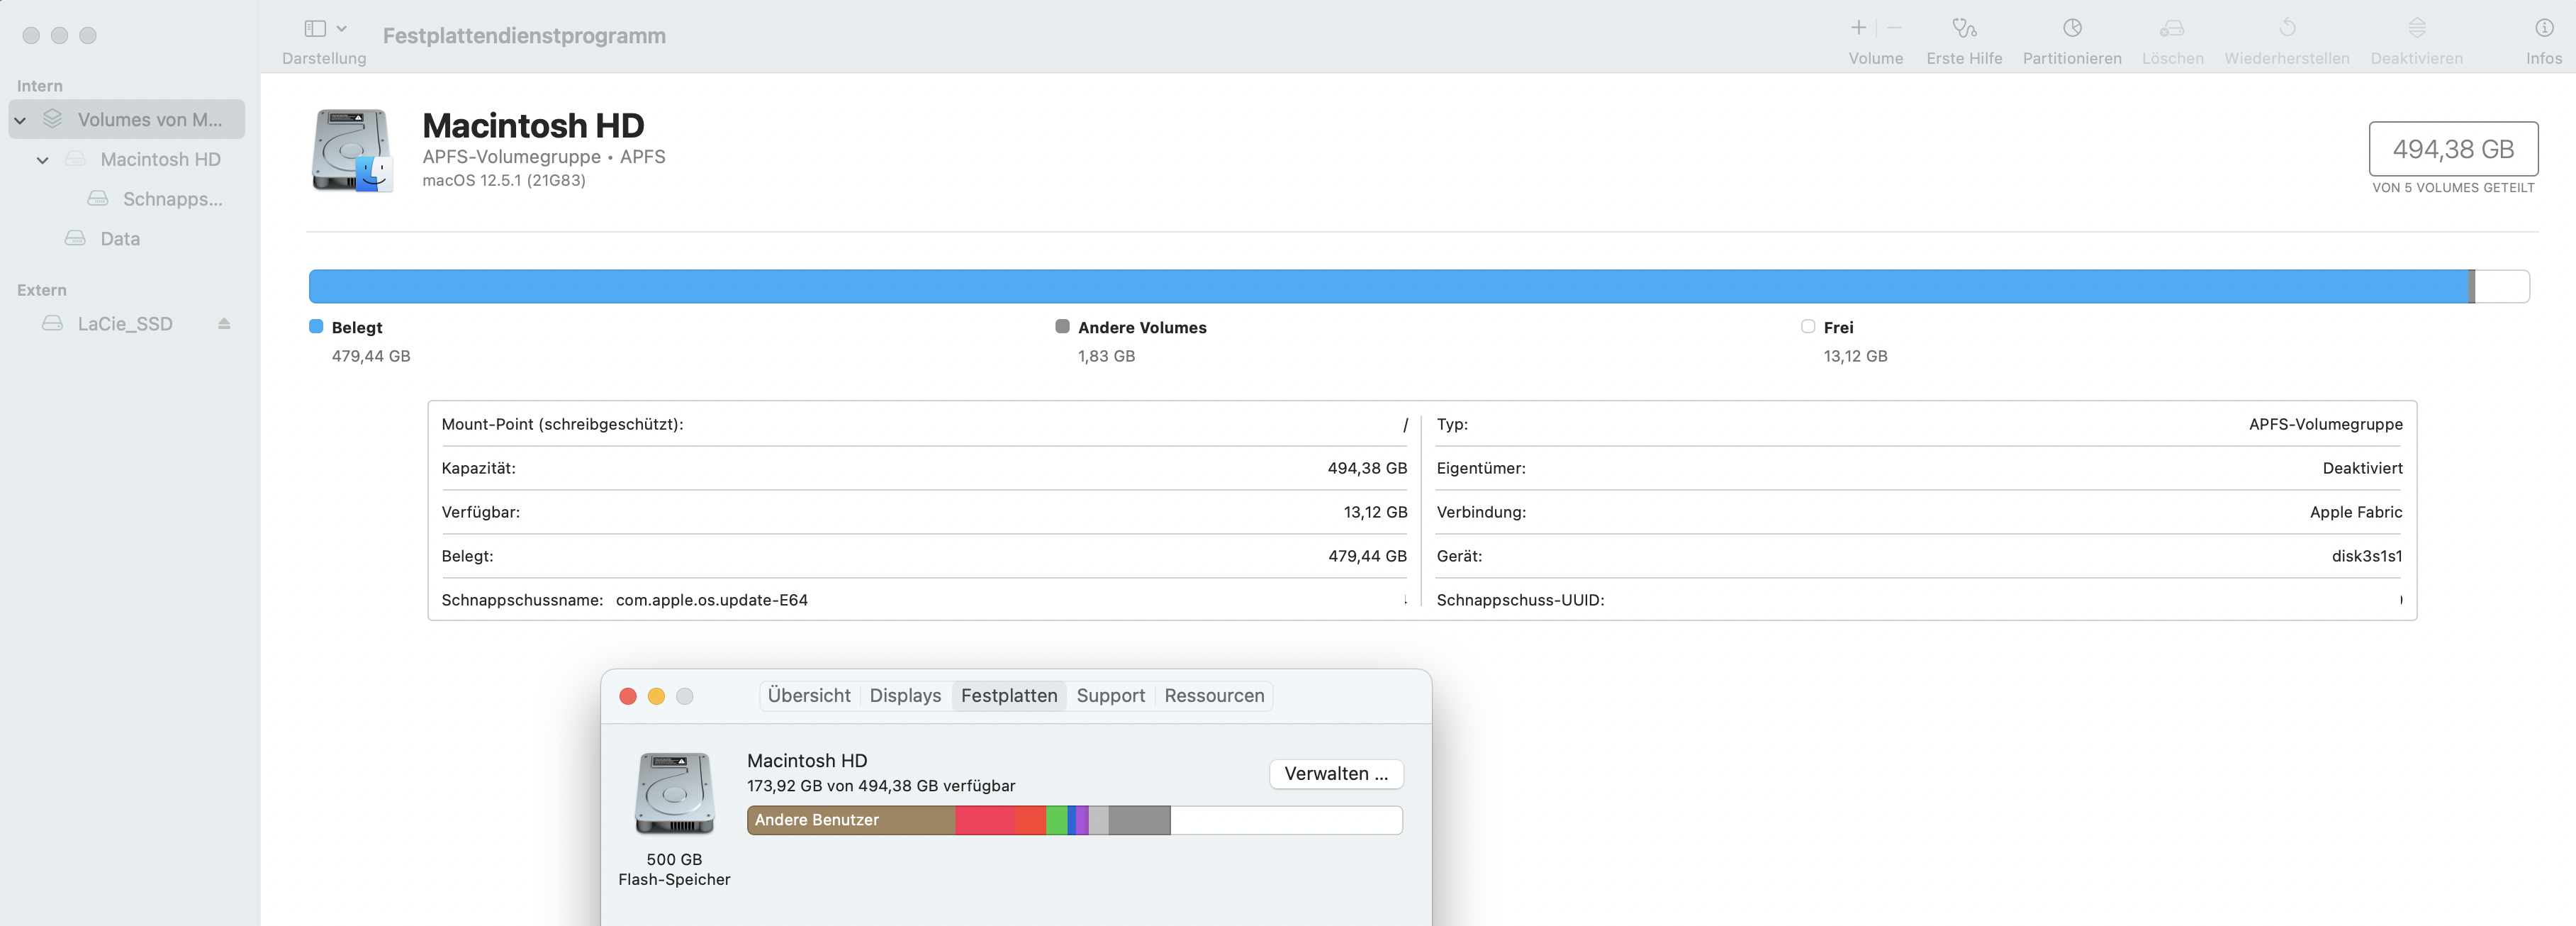Viewport: 2576px width, 926px height.
Task: Click the Löschen toolbar icon
Action: click(x=2172, y=28)
